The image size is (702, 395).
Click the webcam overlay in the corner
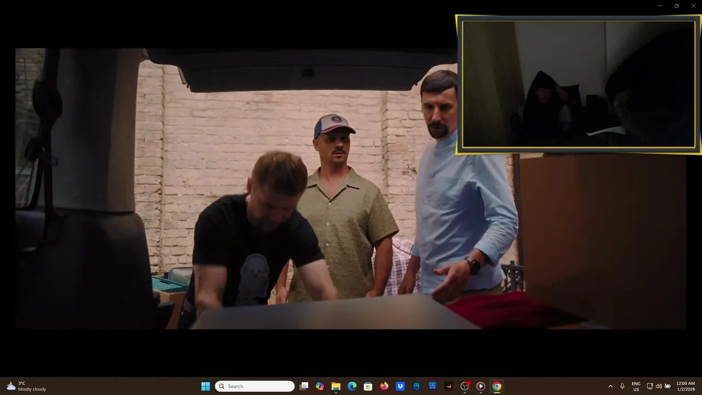[x=578, y=84]
